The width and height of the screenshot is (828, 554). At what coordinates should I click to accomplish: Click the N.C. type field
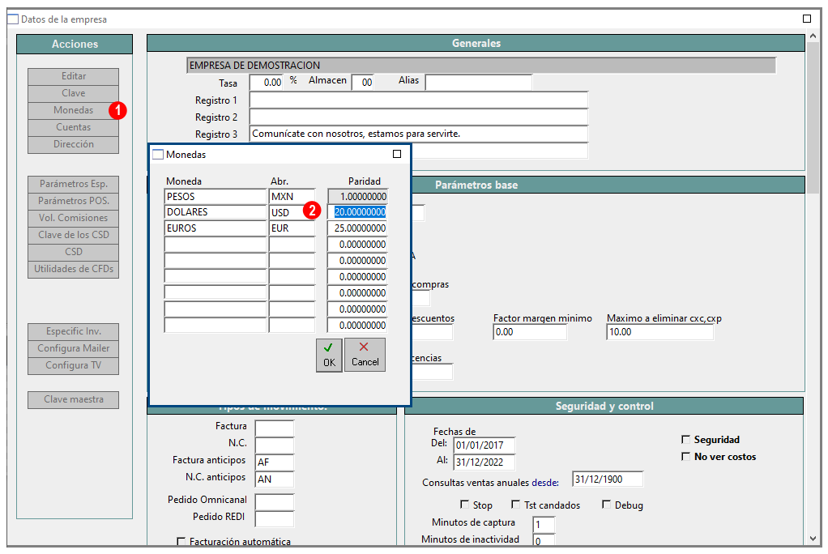coord(275,445)
